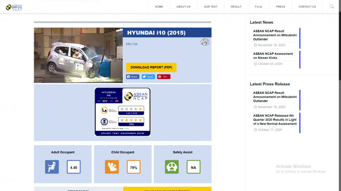Click the November 19, 2020 date under Latest News

pos(271,45)
